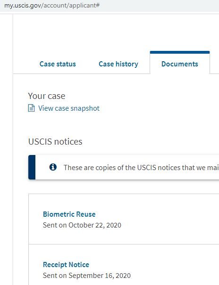
Task: Click the banner text about USCIS notice copies
Action: [141, 167]
